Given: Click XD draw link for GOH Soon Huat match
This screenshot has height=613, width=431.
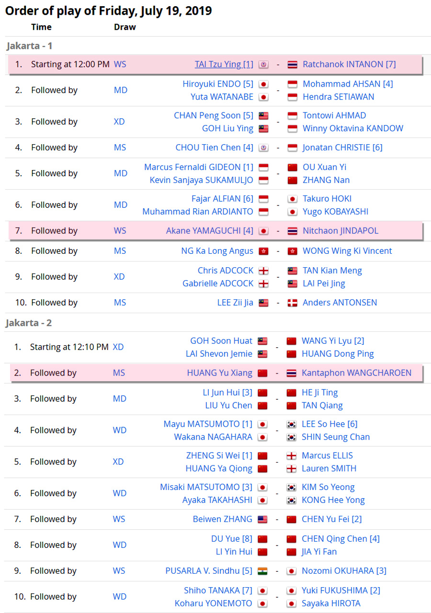Looking at the screenshot, I should pyautogui.click(x=118, y=347).
